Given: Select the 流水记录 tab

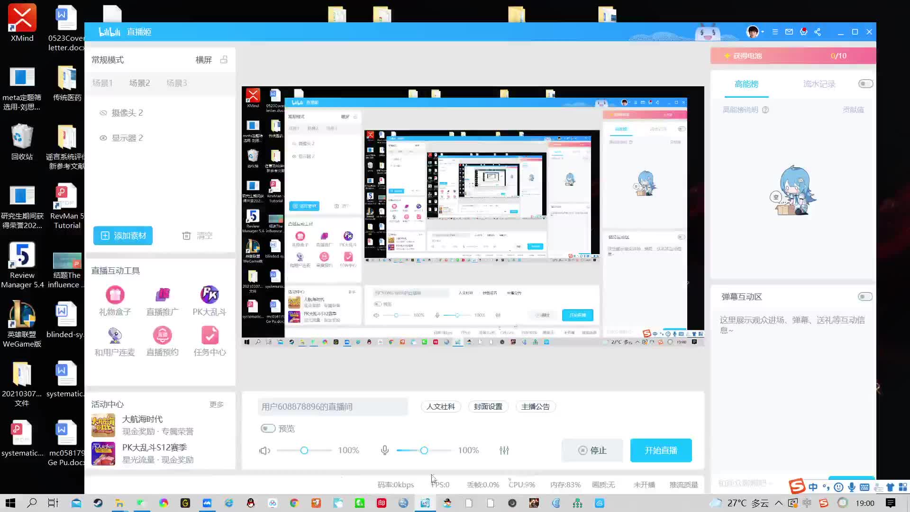Looking at the screenshot, I should [819, 84].
